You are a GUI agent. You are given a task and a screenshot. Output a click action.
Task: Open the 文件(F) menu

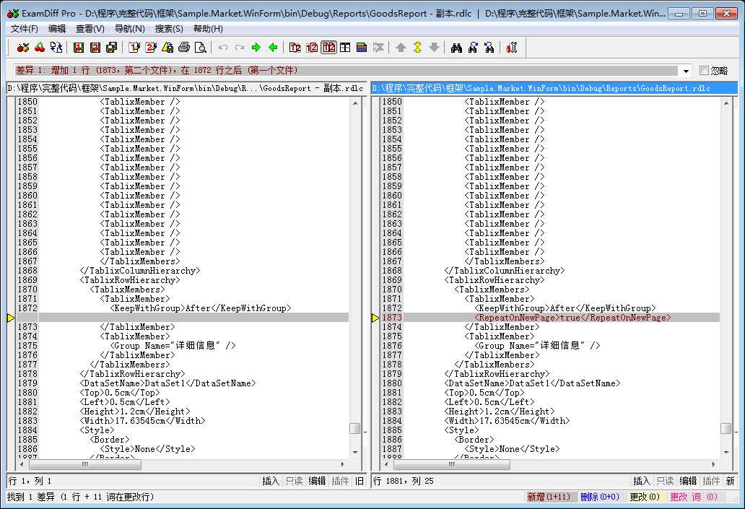[x=25, y=29]
